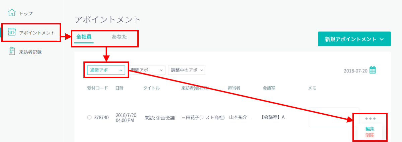Click the calendar icon beside アポイントメント
The height and width of the screenshot is (142, 402).
(x=12, y=32)
